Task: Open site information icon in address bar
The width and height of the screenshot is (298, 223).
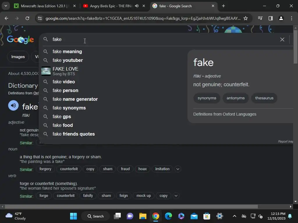Action: 40,18
